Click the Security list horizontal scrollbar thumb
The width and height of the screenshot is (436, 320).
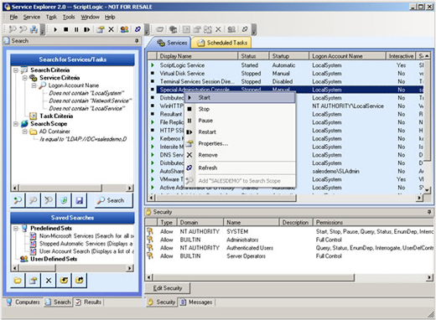(254, 277)
